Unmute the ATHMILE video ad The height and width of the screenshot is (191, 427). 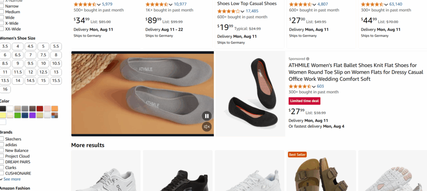207,126
